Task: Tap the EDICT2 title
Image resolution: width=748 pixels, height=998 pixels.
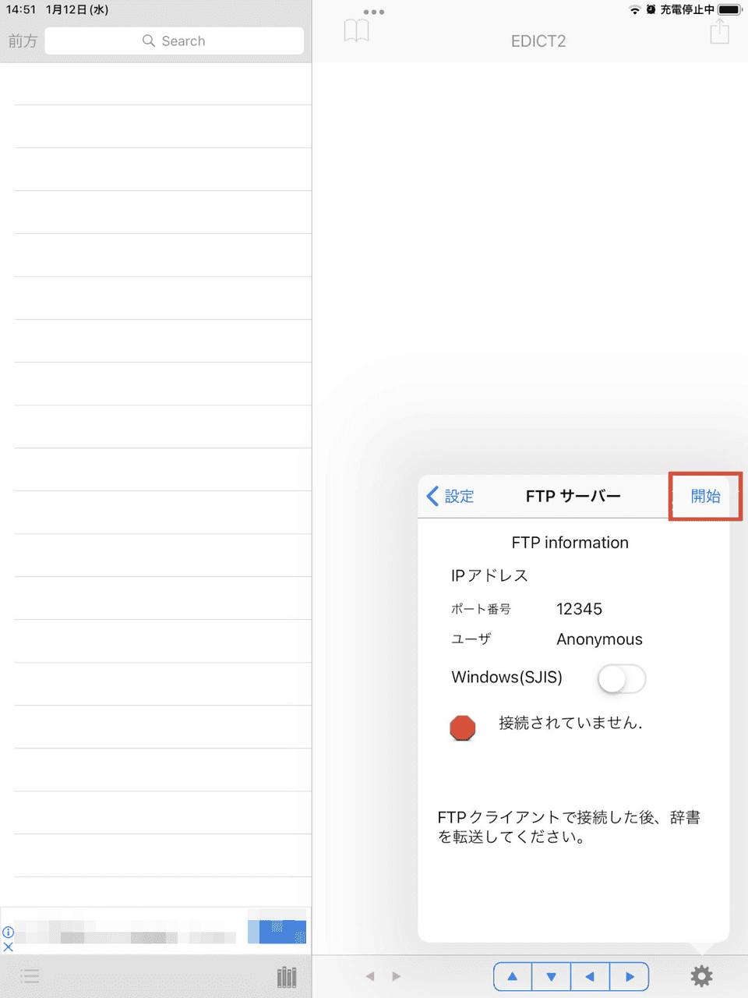Action: (x=538, y=41)
